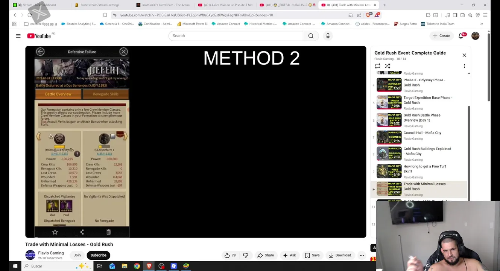Image resolution: width=500 pixels, height=271 pixels.
Task: Open Chrome from taskbar
Action: (137, 266)
